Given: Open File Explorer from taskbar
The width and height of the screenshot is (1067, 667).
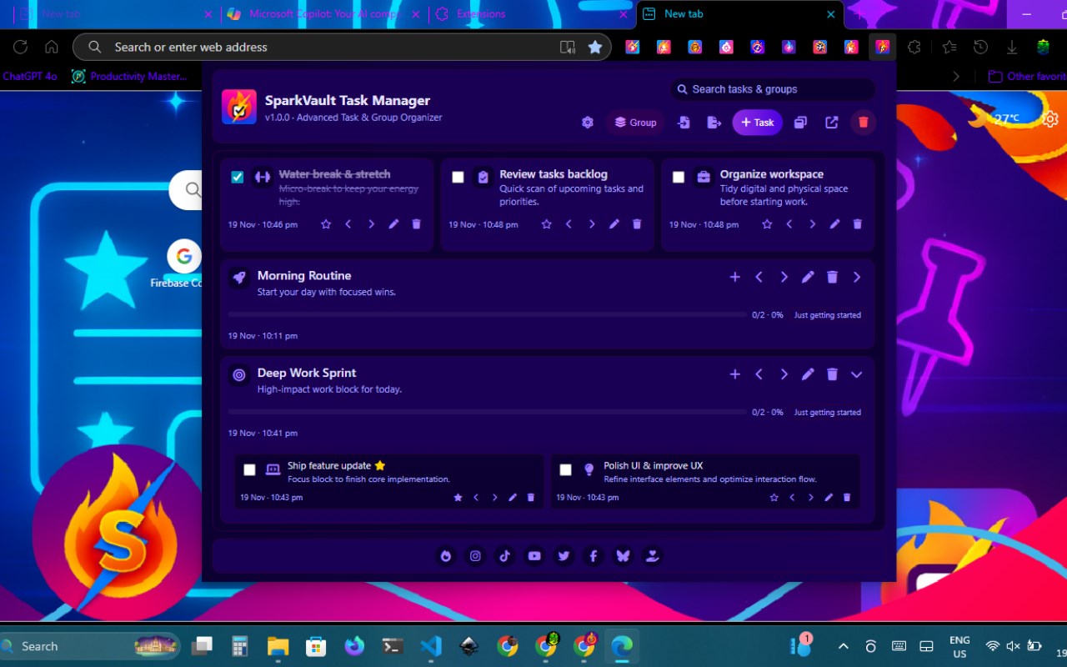Looking at the screenshot, I should 278,646.
